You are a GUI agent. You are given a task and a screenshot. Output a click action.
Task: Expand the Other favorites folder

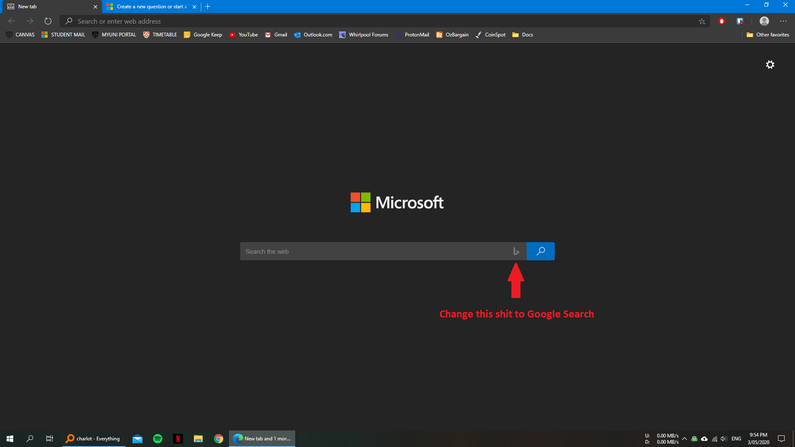point(768,35)
